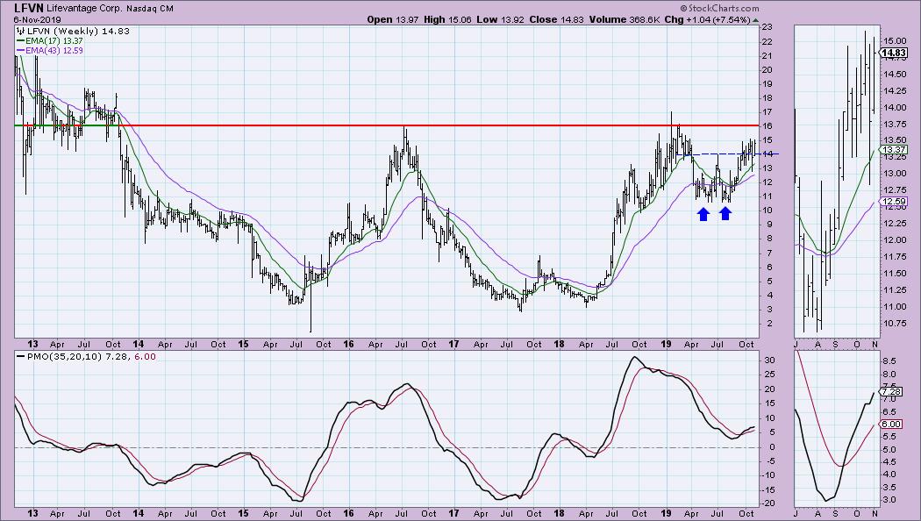Click the Open 13.97 value
The width and height of the screenshot is (921, 521).
click(392, 19)
